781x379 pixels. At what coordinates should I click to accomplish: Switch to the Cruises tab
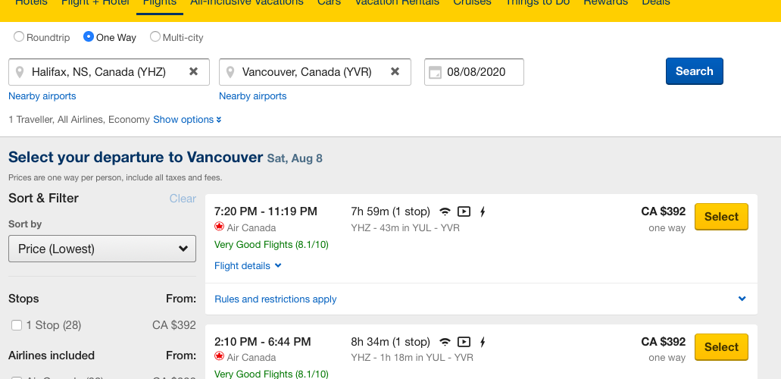pyautogui.click(x=472, y=2)
